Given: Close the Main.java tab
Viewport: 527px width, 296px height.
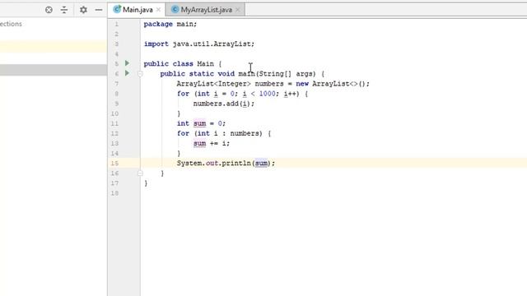Looking at the screenshot, I should coord(158,10).
